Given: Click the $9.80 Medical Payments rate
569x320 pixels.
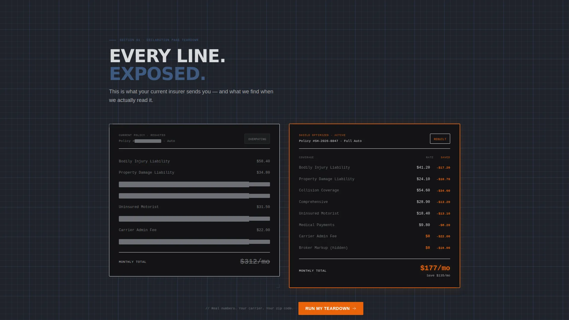Looking at the screenshot, I should [424, 225].
